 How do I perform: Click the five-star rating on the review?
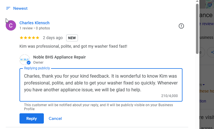tap(29, 38)
